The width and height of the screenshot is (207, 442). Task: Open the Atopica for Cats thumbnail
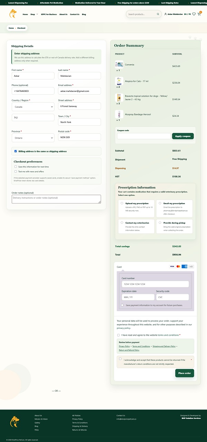(119, 81)
